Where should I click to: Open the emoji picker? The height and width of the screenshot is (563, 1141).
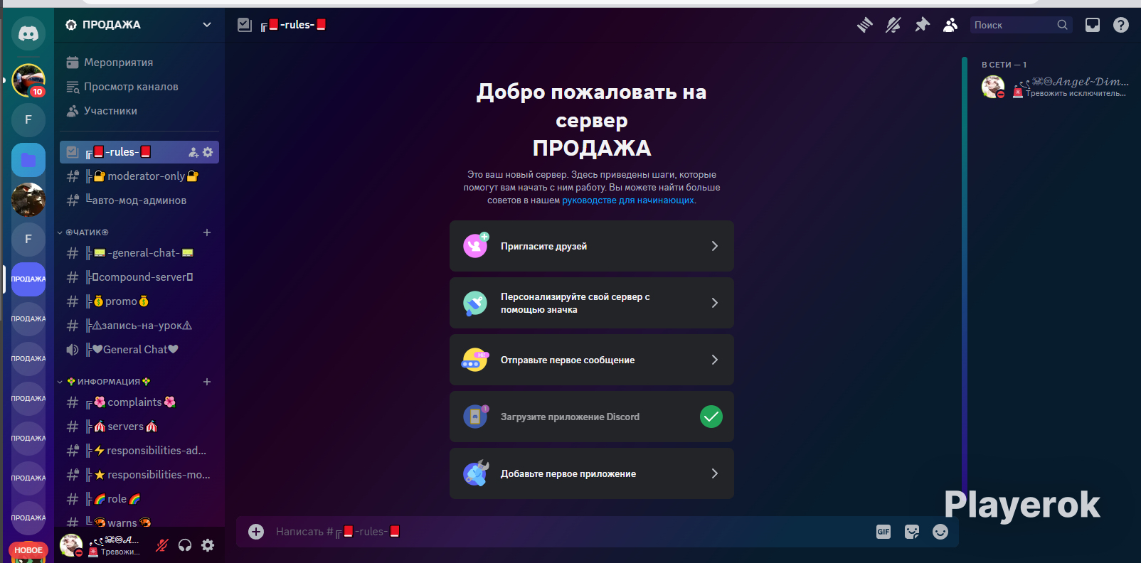[940, 532]
